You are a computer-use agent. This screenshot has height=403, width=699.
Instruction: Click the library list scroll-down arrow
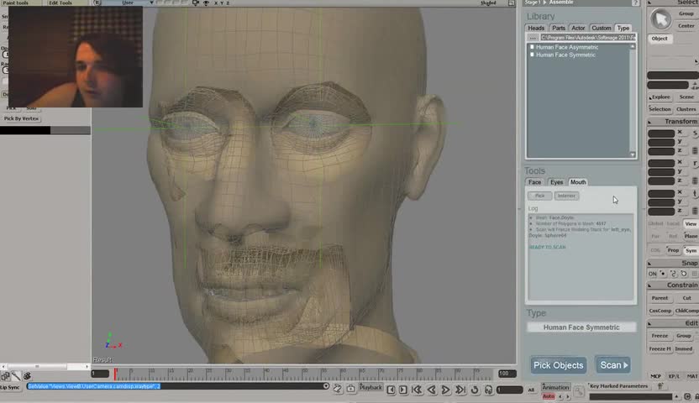633,154
